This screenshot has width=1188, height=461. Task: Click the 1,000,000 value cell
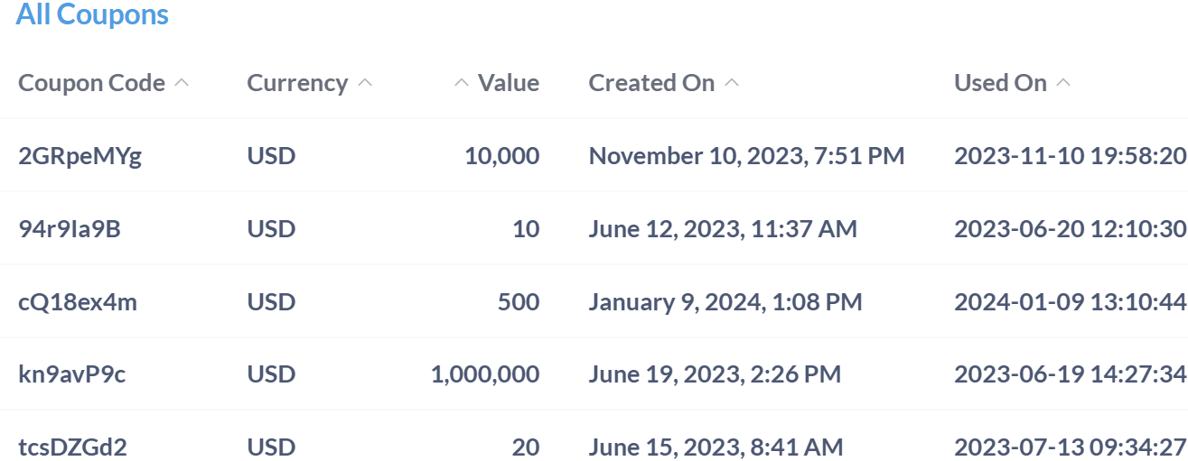click(x=485, y=373)
